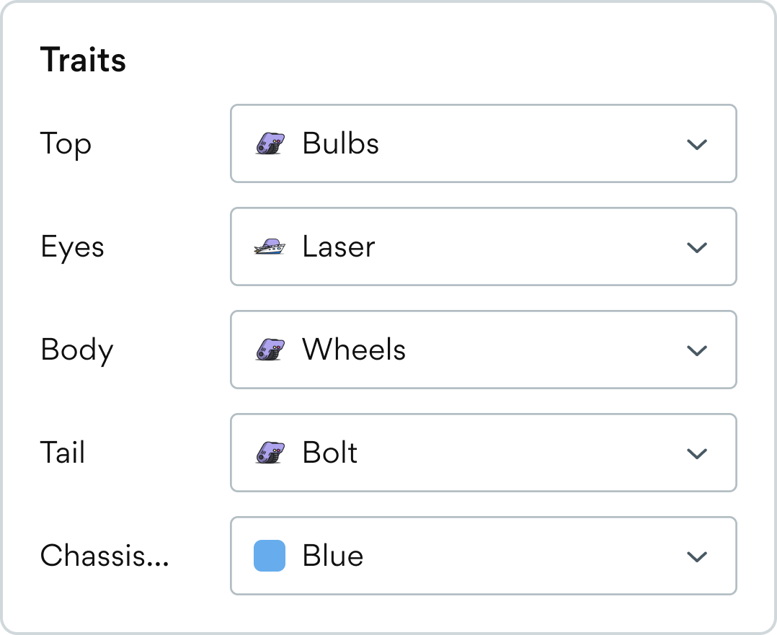This screenshot has width=777, height=635.
Task: Click the truncated Chassis label
Action: pyautogui.click(x=105, y=556)
